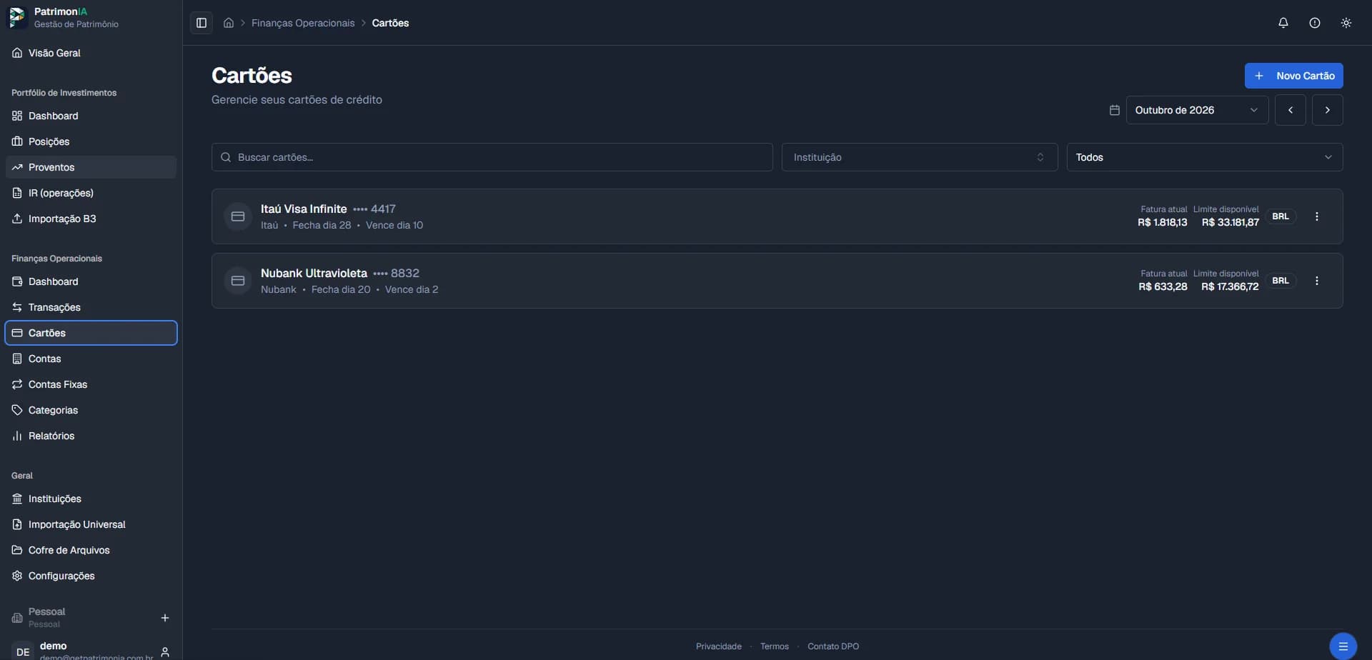Open the Privacidade footer link
1372x660 pixels.
pos(719,646)
